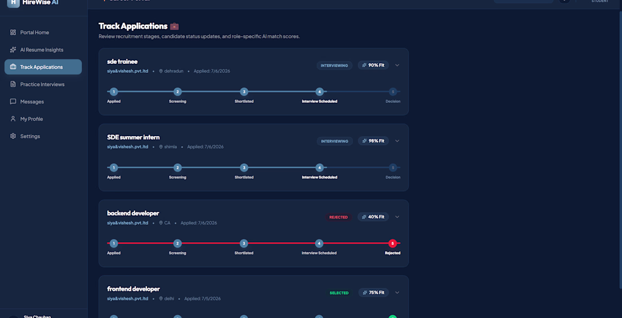Open company link under SDE summer intern
622x318 pixels.
tap(128, 147)
